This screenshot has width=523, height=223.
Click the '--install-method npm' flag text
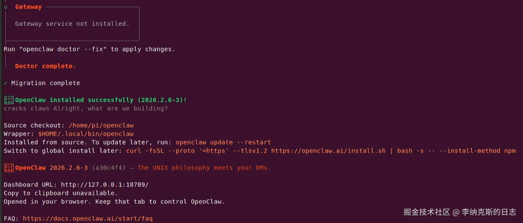[x=478, y=151]
